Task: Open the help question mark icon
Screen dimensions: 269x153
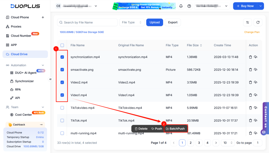Action: coord(189,6)
